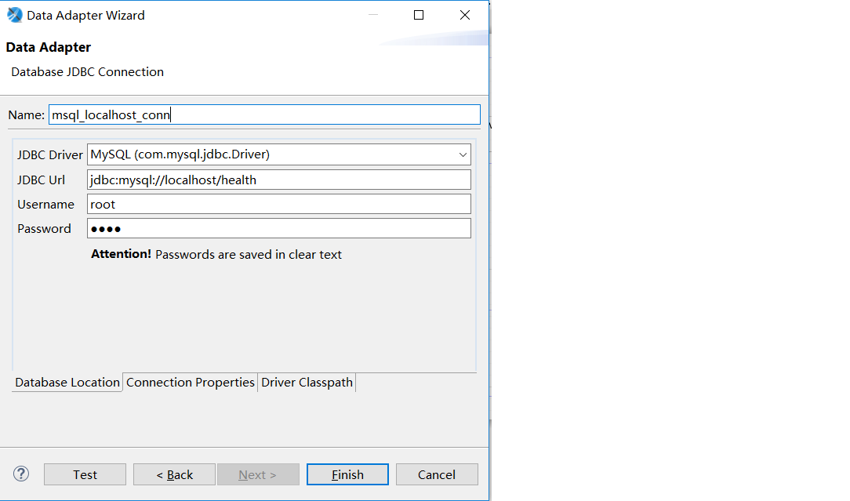
Task: Minimize the wizard window
Action: point(373,15)
